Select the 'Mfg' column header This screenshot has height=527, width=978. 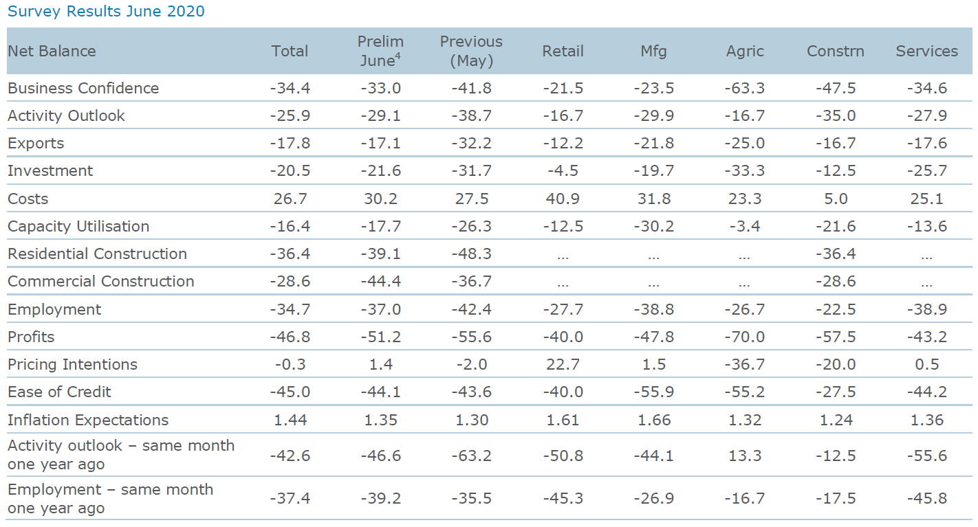click(653, 52)
